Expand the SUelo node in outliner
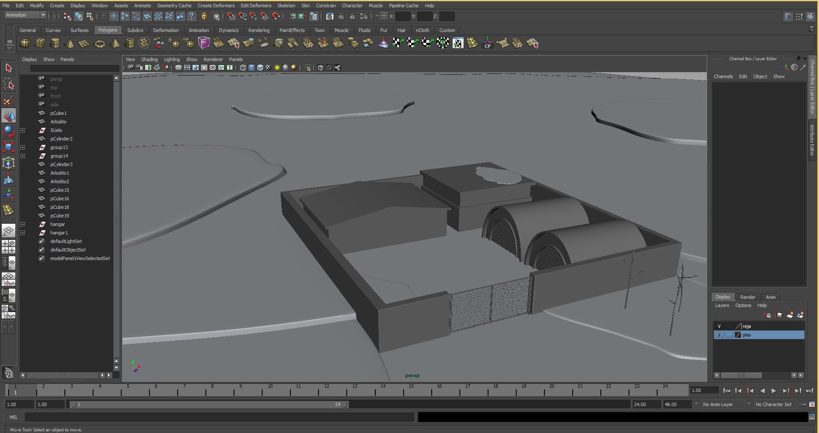Viewport: 819px width, 433px height. coord(23,130)
